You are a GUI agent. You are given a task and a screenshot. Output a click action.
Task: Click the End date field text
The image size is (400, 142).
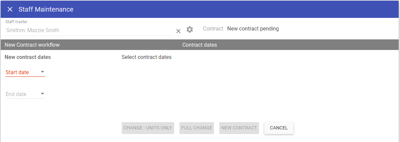click(16, 94)
